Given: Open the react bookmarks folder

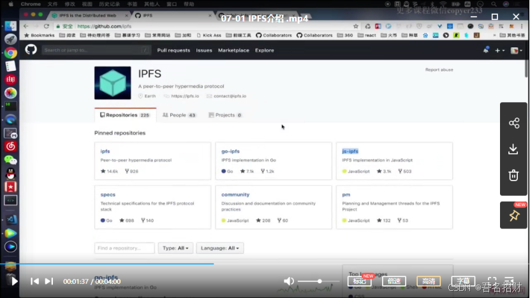Looking at the screenshot, I should click(x=367, y=35).
